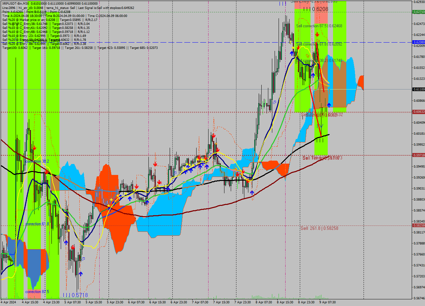Click the '4 Apr 15:30' time-axis label

point(30,302)
